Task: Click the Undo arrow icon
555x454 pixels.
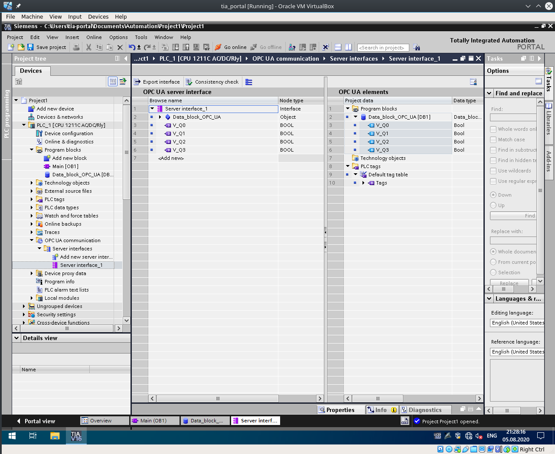Action: pos(132,47)
